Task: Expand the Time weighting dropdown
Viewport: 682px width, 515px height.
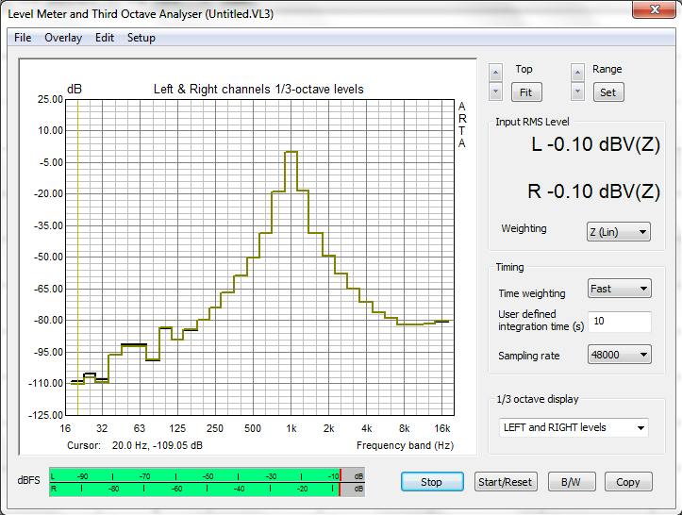Action: point(618,289)
